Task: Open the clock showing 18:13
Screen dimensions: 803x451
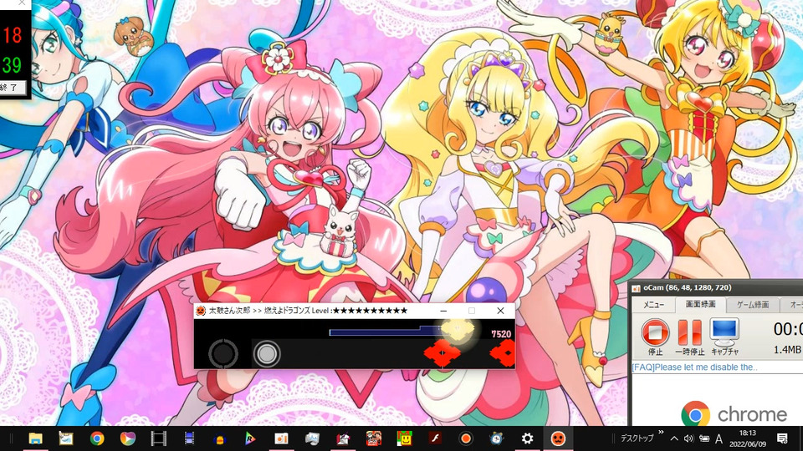Action: point(748,438)
